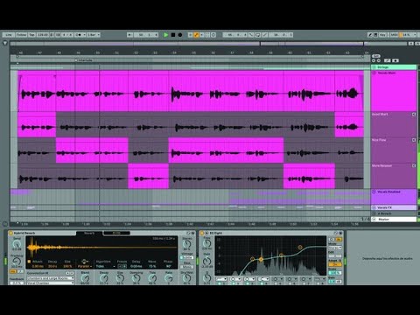This screenshot has width=420, height=315.
Task: Click the EQ Eight Gain knob
Action: [206, 261]
